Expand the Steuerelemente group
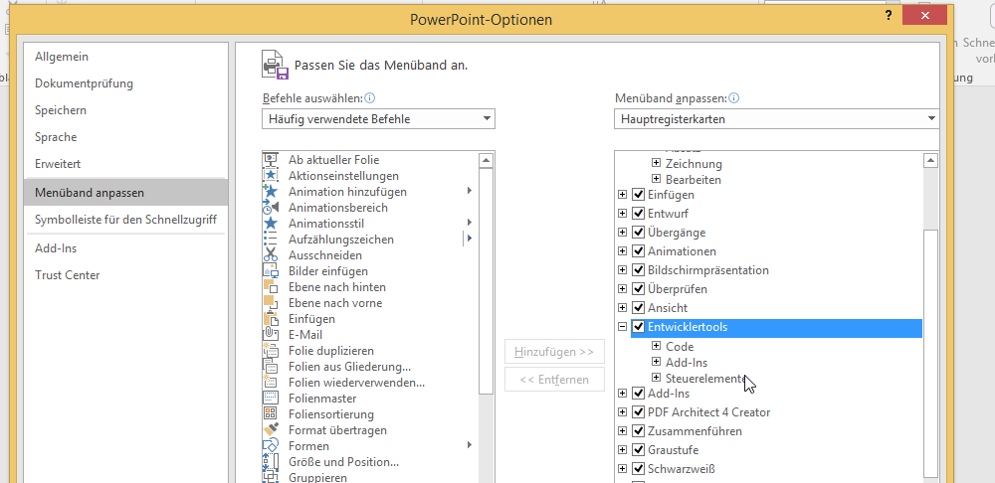 pyautogui.click(x=657, y=378)
